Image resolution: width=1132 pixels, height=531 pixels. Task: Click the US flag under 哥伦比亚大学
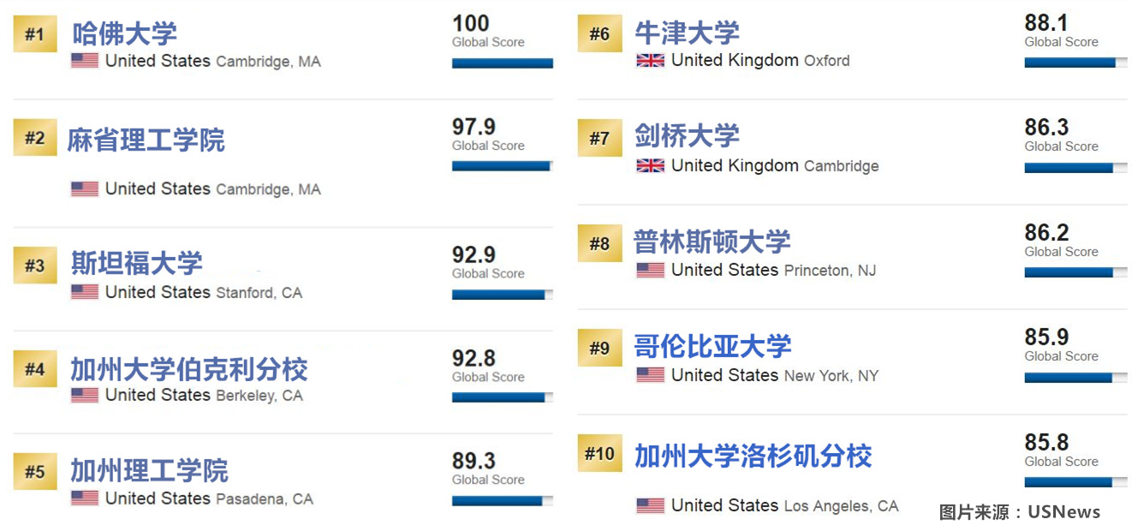(650, 375)
